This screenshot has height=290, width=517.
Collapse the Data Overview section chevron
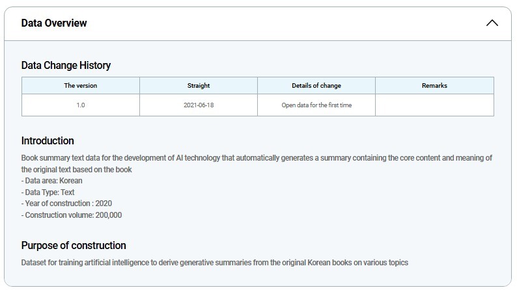[492, 23]
